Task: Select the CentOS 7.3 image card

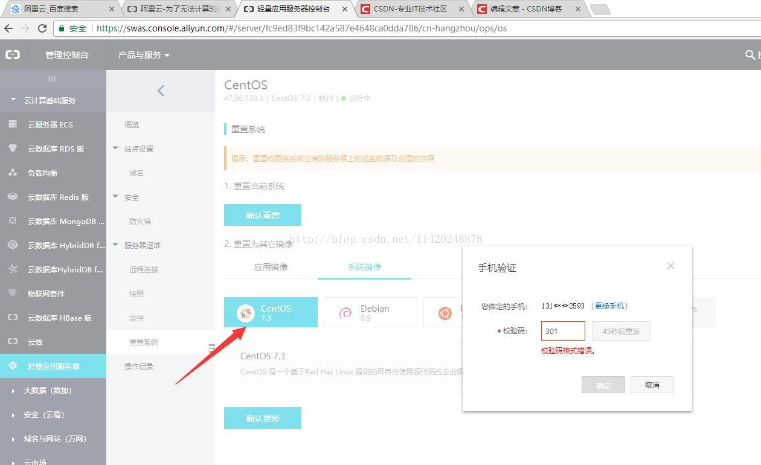Action: (271, 312)
